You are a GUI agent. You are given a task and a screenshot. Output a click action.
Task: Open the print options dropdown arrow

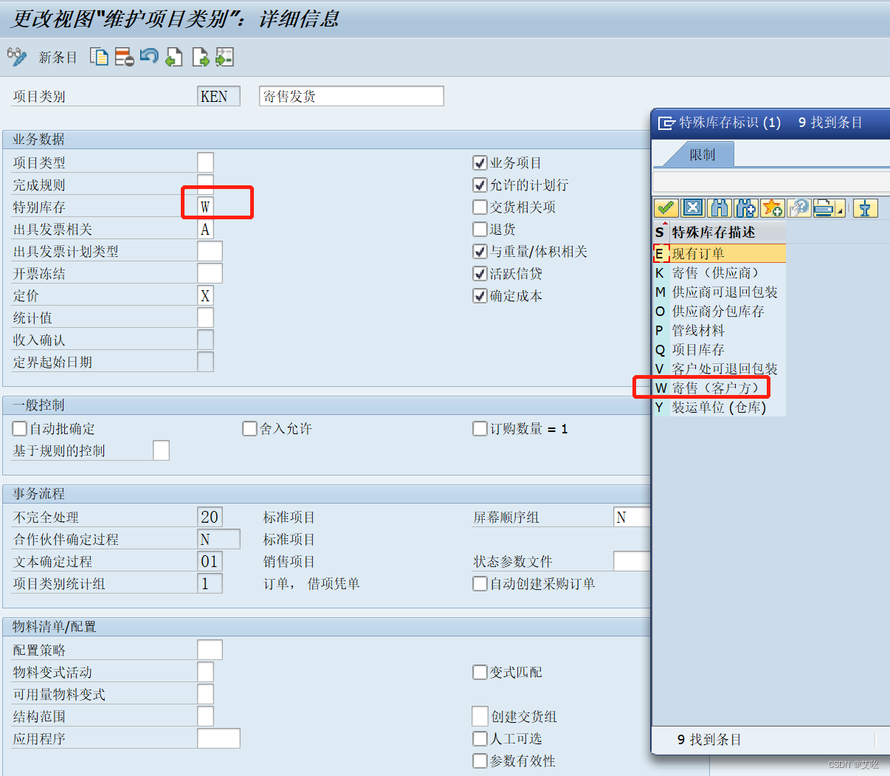840,207
